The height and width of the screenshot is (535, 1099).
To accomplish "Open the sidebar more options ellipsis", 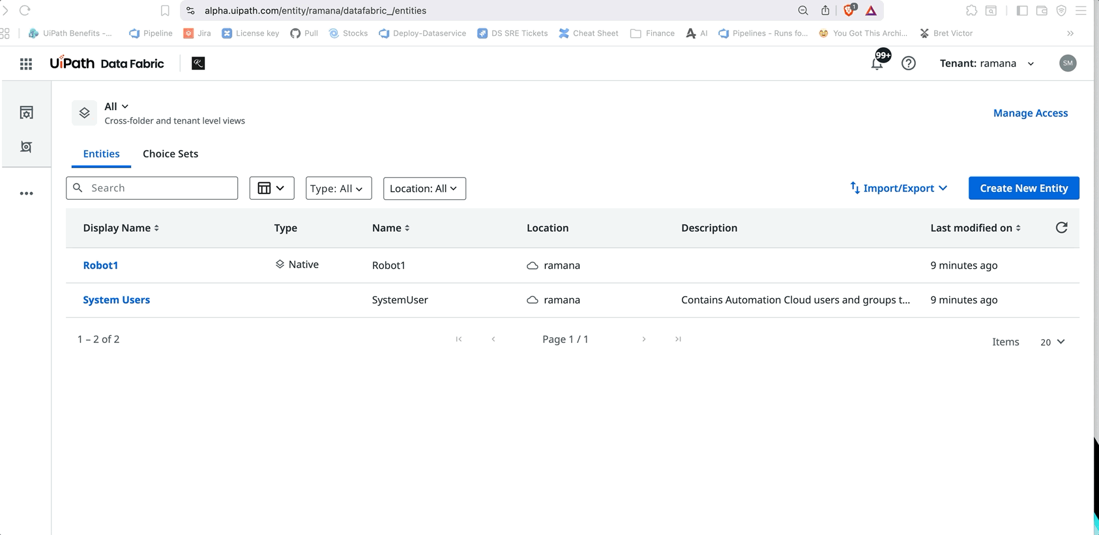I will 26,193.
